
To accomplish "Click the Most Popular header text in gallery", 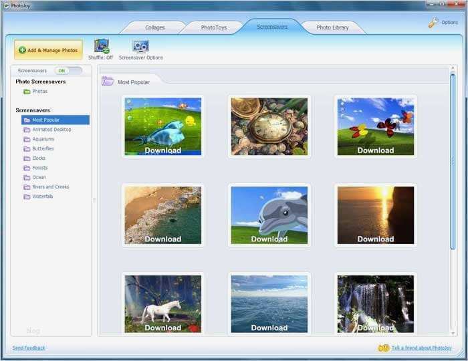I will point(134,82).
